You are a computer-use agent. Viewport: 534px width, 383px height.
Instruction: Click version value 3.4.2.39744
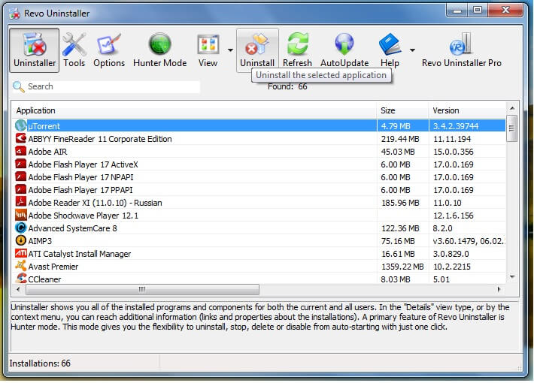pos(456,126)
